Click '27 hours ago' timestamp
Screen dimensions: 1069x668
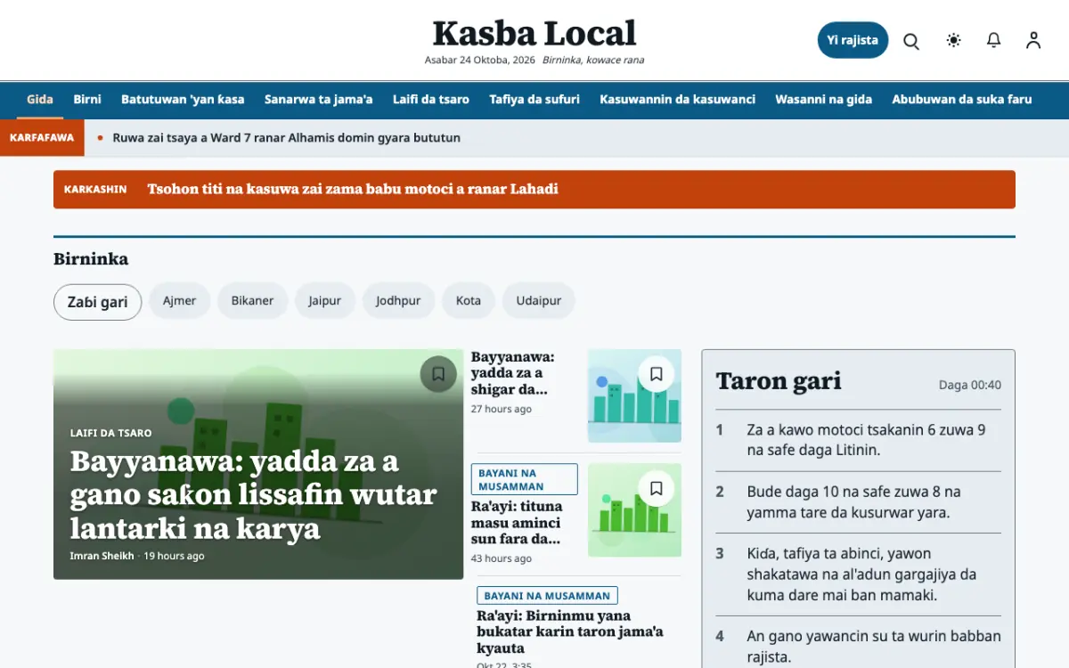click(x=502, y=409)
